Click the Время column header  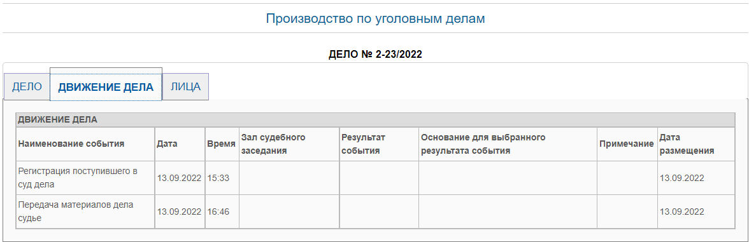pyautogui.click(x=222, y=144)
